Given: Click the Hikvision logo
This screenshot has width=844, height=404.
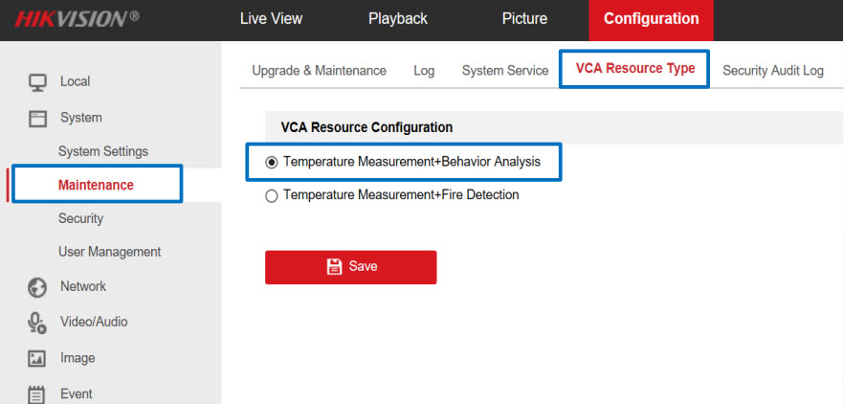Looking at the screenshot, I should click(77, 19).
